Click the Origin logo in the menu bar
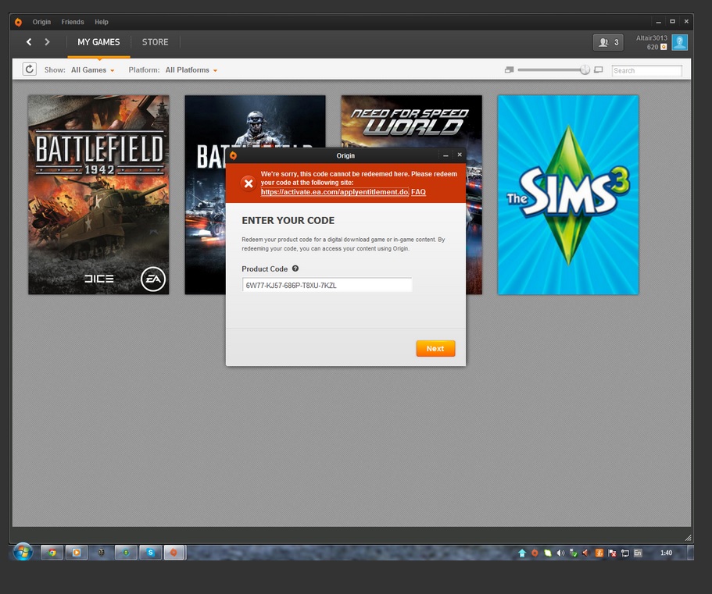This screenshot has width=712, height=594. coord(18,22)
